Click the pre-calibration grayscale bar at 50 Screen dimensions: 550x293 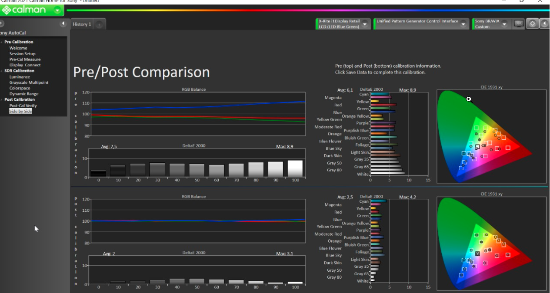tap(197, 170)
